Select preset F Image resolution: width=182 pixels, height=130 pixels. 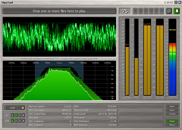(162, 11)
